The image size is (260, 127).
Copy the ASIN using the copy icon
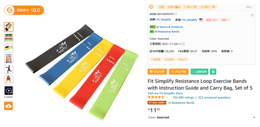click(176, 14)
